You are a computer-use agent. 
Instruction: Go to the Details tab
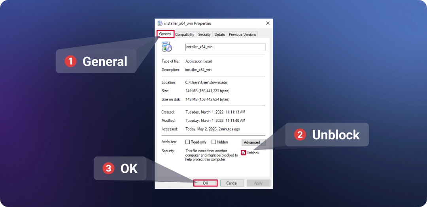coord(220,35)
